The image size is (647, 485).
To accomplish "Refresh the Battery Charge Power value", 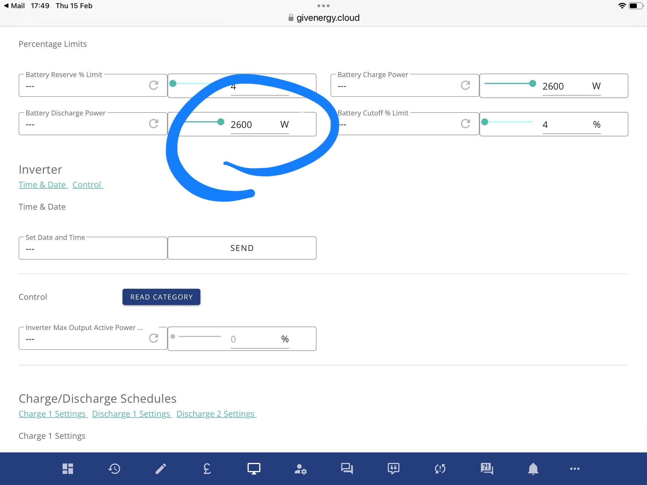I will click(x=465, y=85).
